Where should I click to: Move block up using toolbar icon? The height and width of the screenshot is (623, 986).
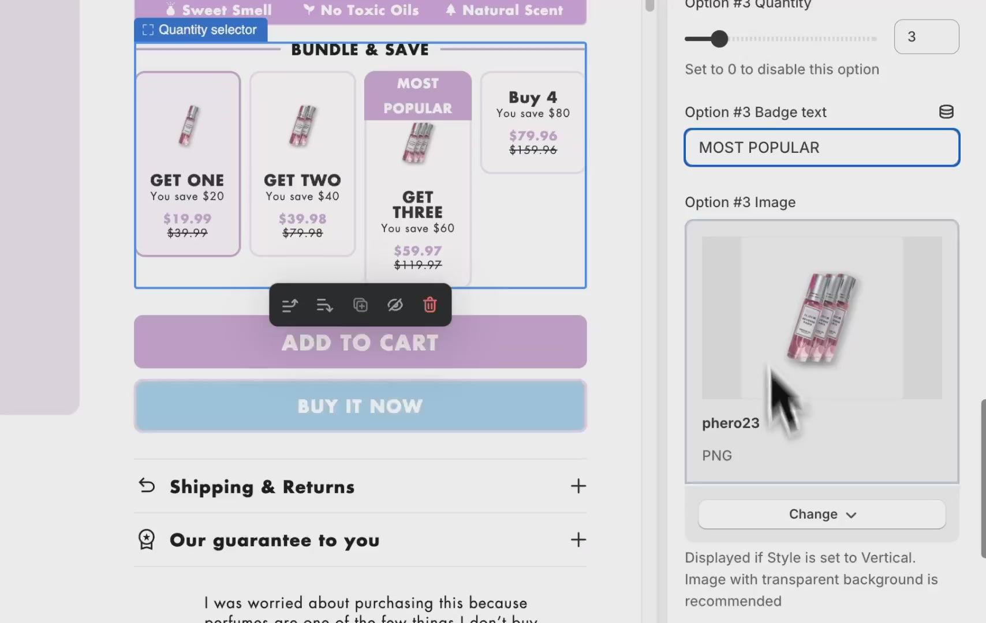click(290, 305)
